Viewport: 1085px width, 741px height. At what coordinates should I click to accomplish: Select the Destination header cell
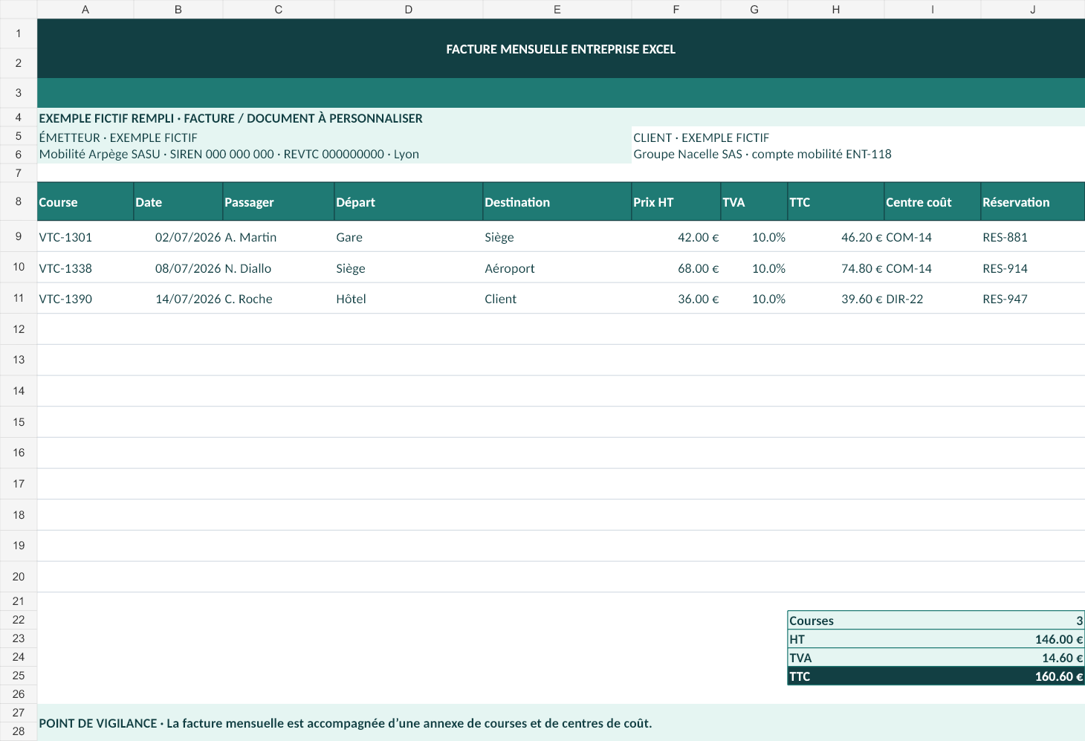tap(557, 201)
